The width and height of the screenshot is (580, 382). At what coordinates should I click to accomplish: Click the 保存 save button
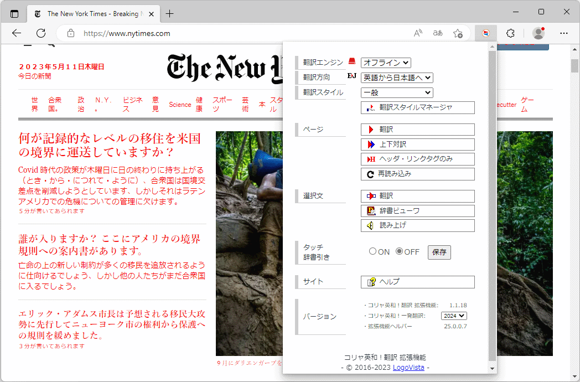[439, 252]
